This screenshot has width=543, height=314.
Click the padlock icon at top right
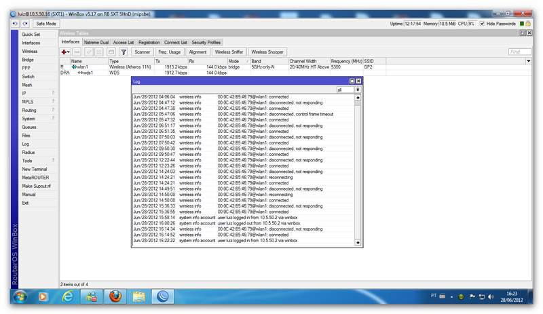coord(528,24)
